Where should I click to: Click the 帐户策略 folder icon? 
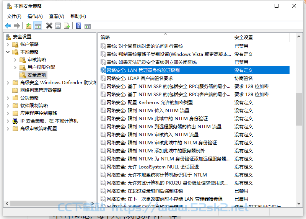(x=15, y=44)
